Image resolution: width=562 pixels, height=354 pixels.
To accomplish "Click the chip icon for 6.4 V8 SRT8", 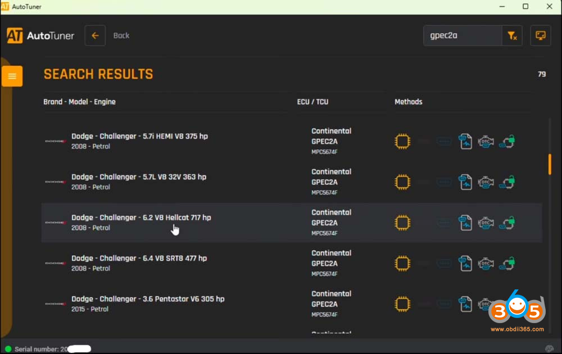I will point(402,264).
